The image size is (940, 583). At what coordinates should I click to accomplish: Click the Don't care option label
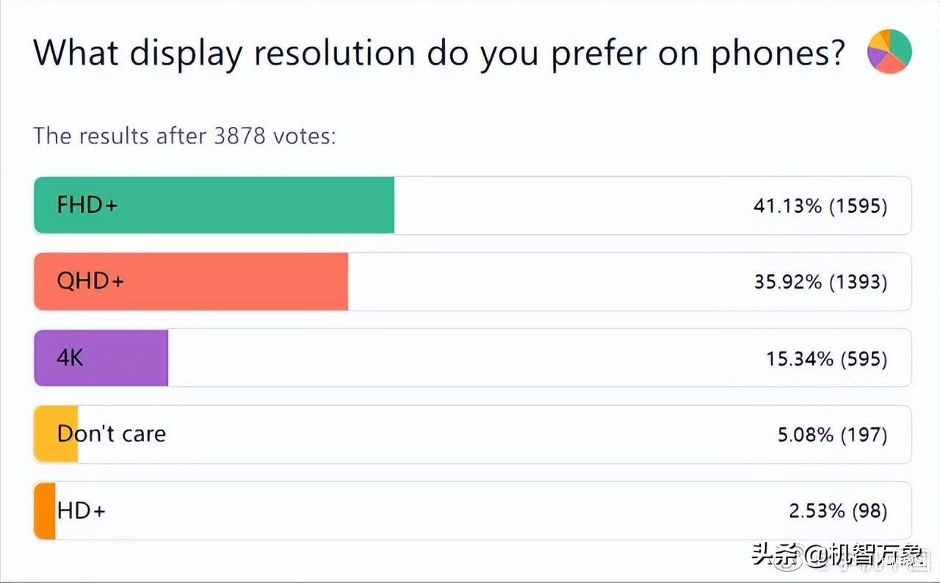[x=112, y=434]
